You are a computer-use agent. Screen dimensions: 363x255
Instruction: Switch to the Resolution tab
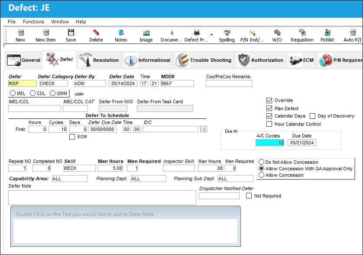99,60
